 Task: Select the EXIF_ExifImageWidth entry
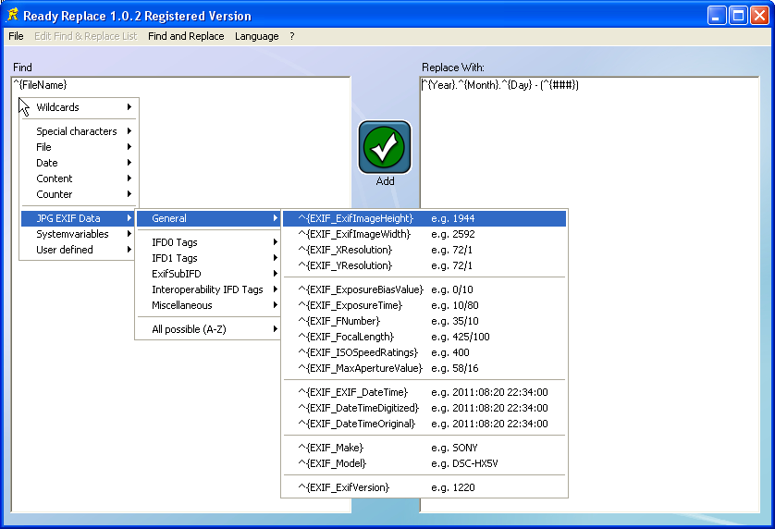(x=354, y=234)
